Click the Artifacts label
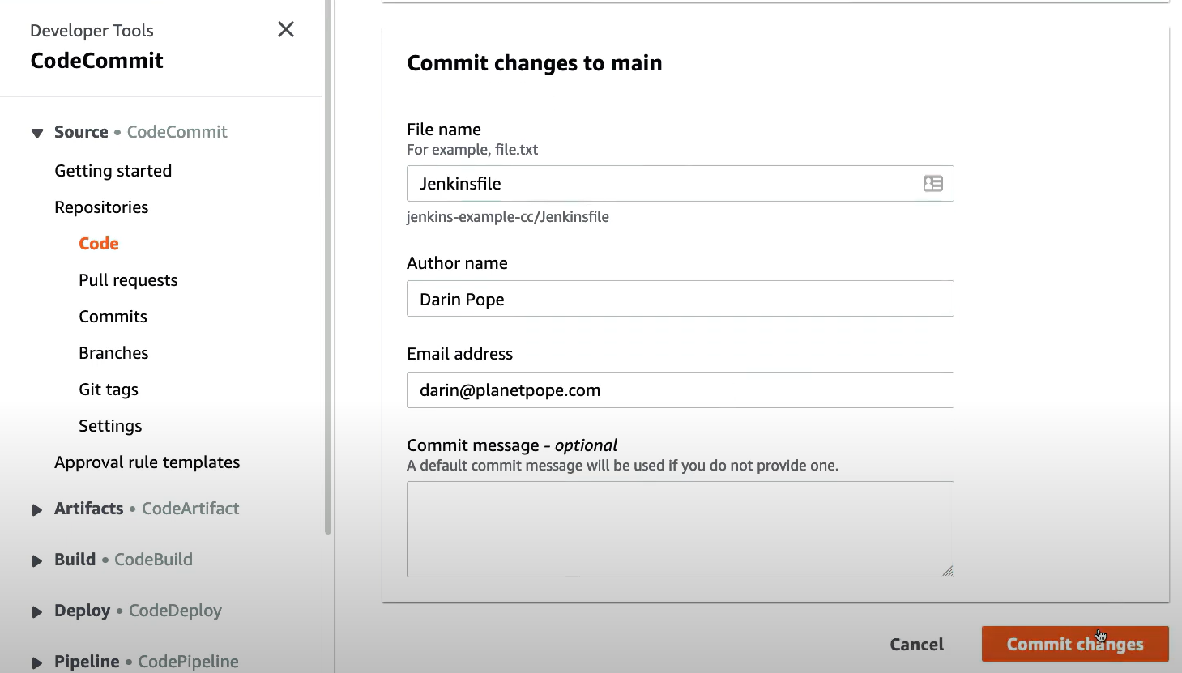Screen dimensions: 1182x673 89,509
